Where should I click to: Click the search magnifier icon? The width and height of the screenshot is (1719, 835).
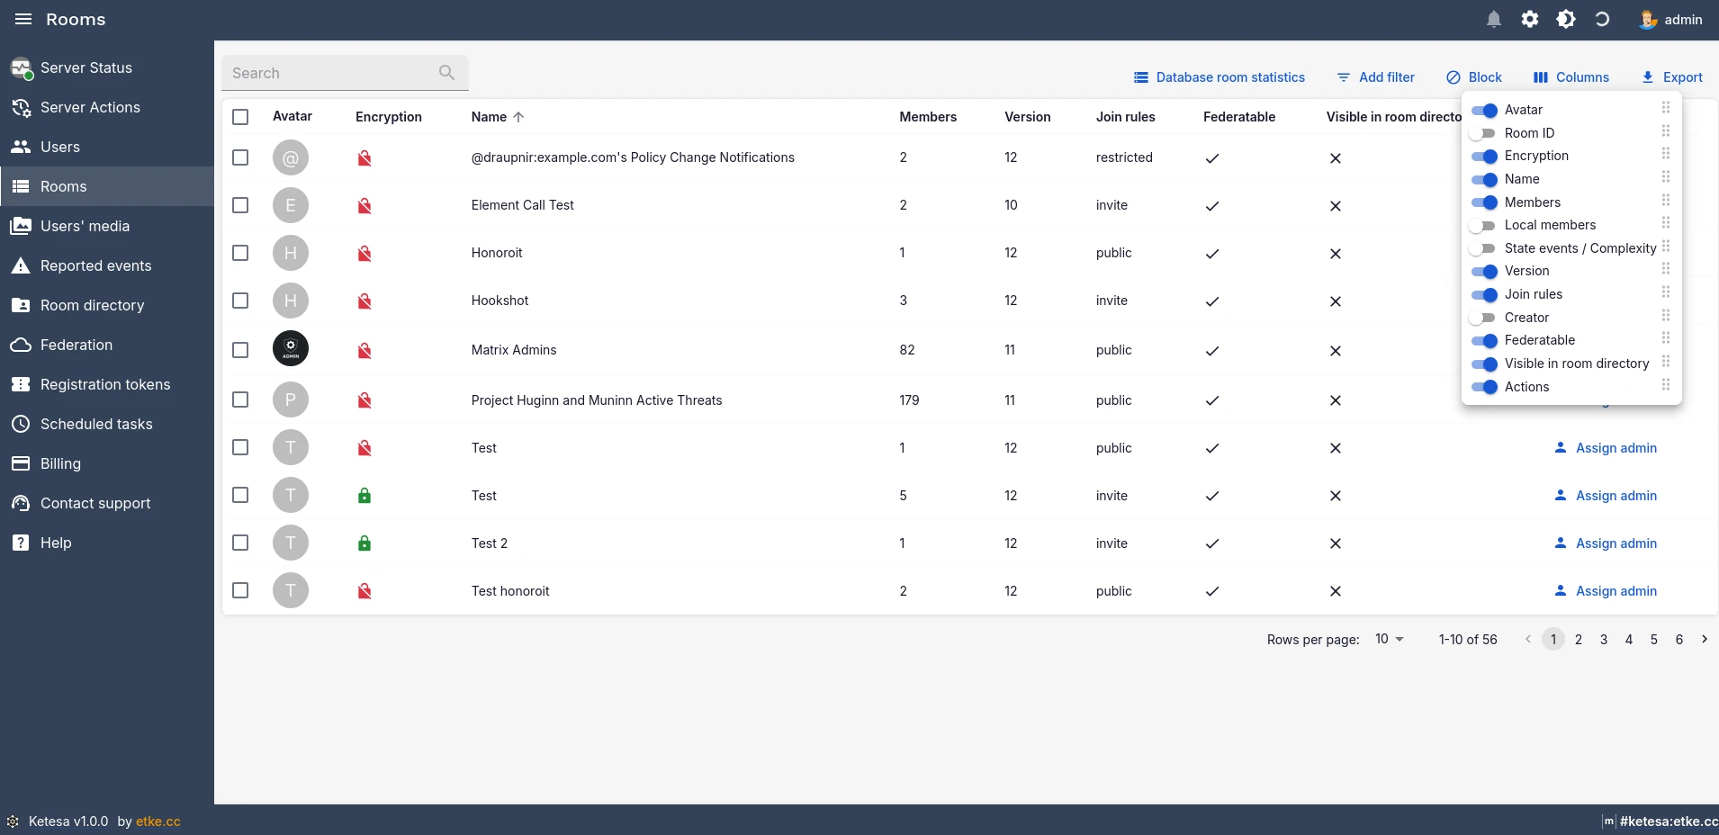click(x=446, y=73)
